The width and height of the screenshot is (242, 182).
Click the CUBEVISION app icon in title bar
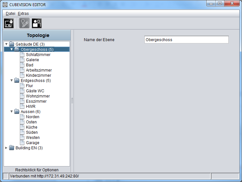pos(5,5)
